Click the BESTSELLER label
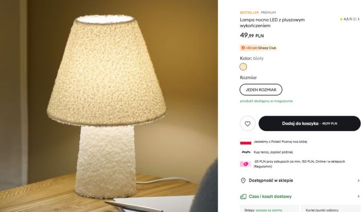Viewport: 364px width, 212px height. [x=249, y=12]
